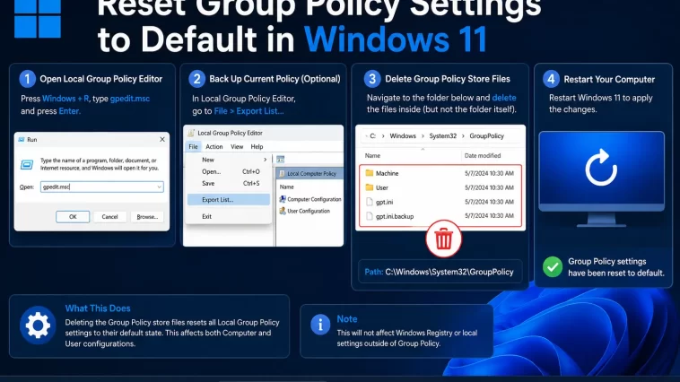Click the User Configuration icon
Viewport: 680px width, 382px height.
tap(283, 211)
